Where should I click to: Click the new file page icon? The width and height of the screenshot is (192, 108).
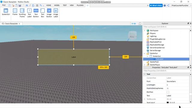click(x=16, y=5)
